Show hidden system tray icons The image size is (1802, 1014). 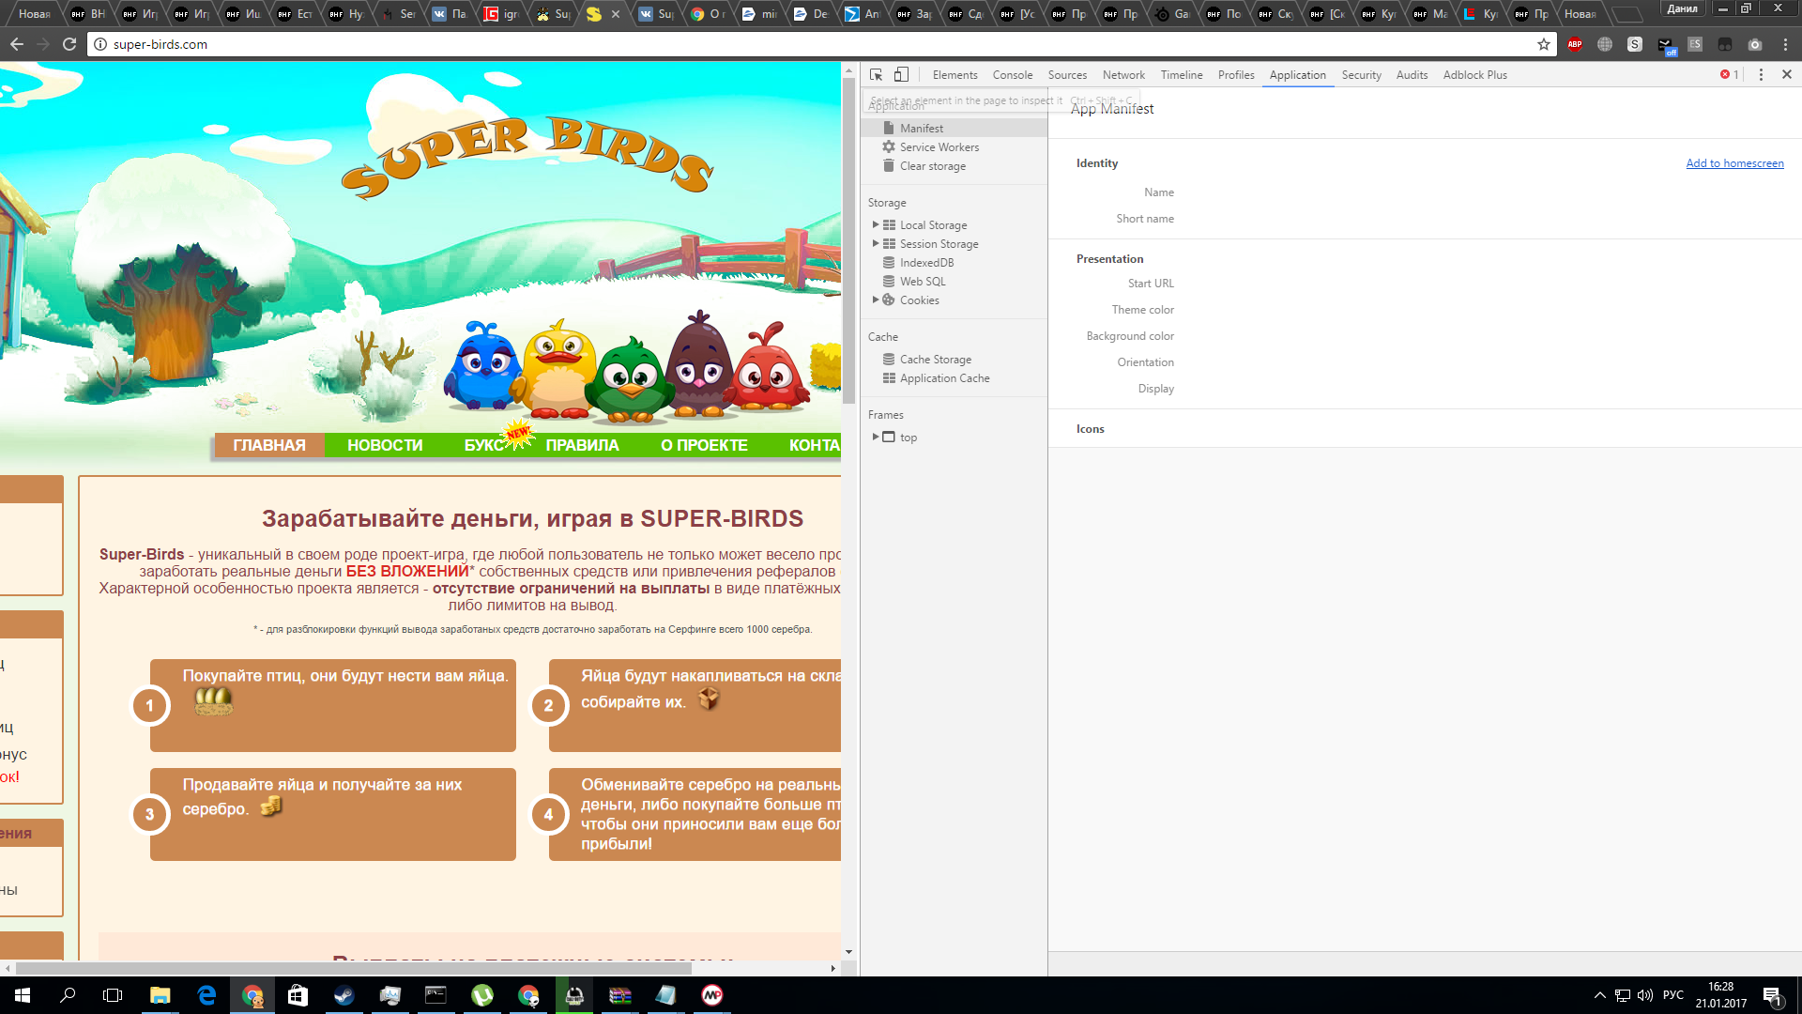tap(1600, 995)
